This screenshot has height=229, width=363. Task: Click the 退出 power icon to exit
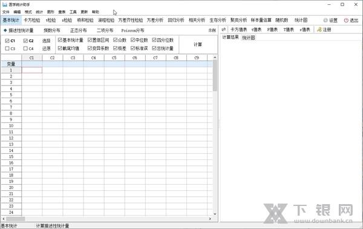pos(346,21)
